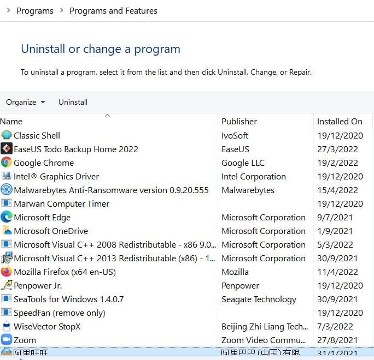The height and width of the screenshot is (360, 374).
Task: Click the sort arrow above Name column
Action: pos(107,115)
